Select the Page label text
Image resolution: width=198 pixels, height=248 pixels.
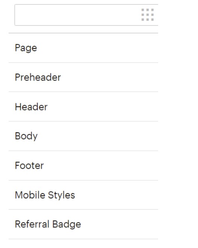(x=26, y=48)
